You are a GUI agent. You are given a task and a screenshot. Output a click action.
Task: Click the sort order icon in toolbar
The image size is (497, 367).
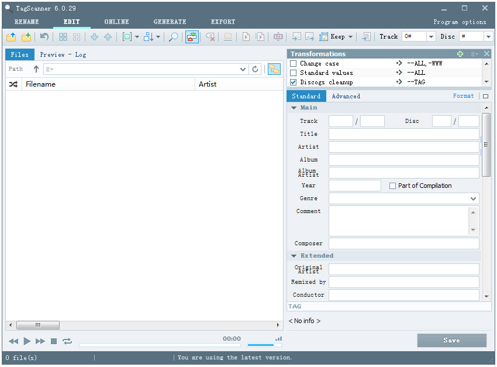point(149,37)
